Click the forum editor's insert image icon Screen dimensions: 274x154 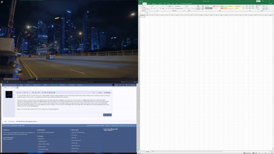(x=45, y=93)
